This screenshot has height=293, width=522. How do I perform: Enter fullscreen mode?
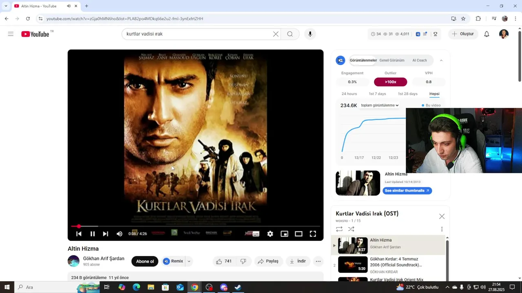pyautogui.click(x=313, y=234)
